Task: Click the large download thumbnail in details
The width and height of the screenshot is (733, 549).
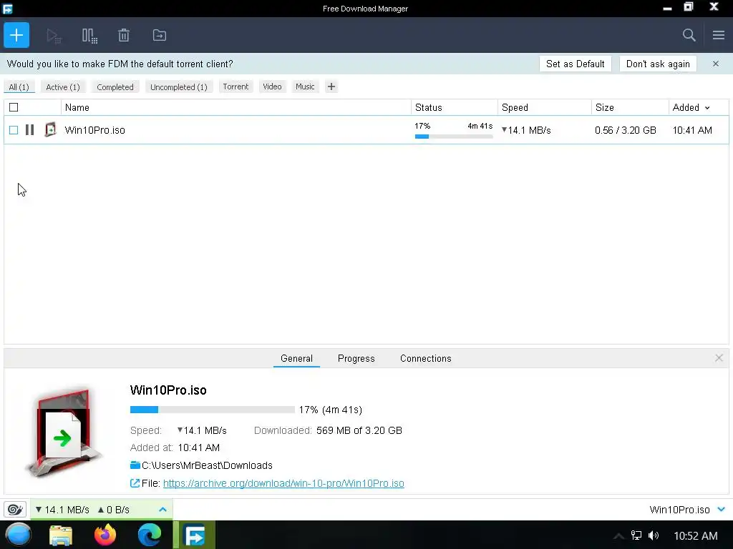Action: (64, 432)
